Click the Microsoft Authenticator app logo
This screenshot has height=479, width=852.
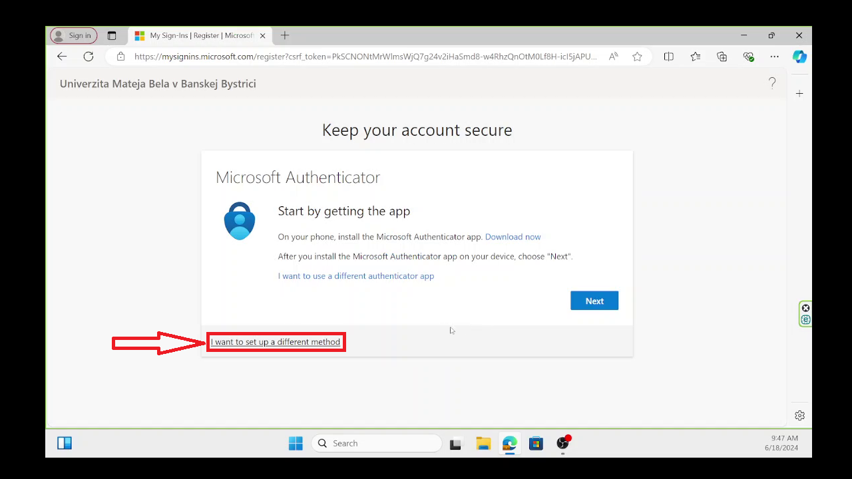click(240, 221)
